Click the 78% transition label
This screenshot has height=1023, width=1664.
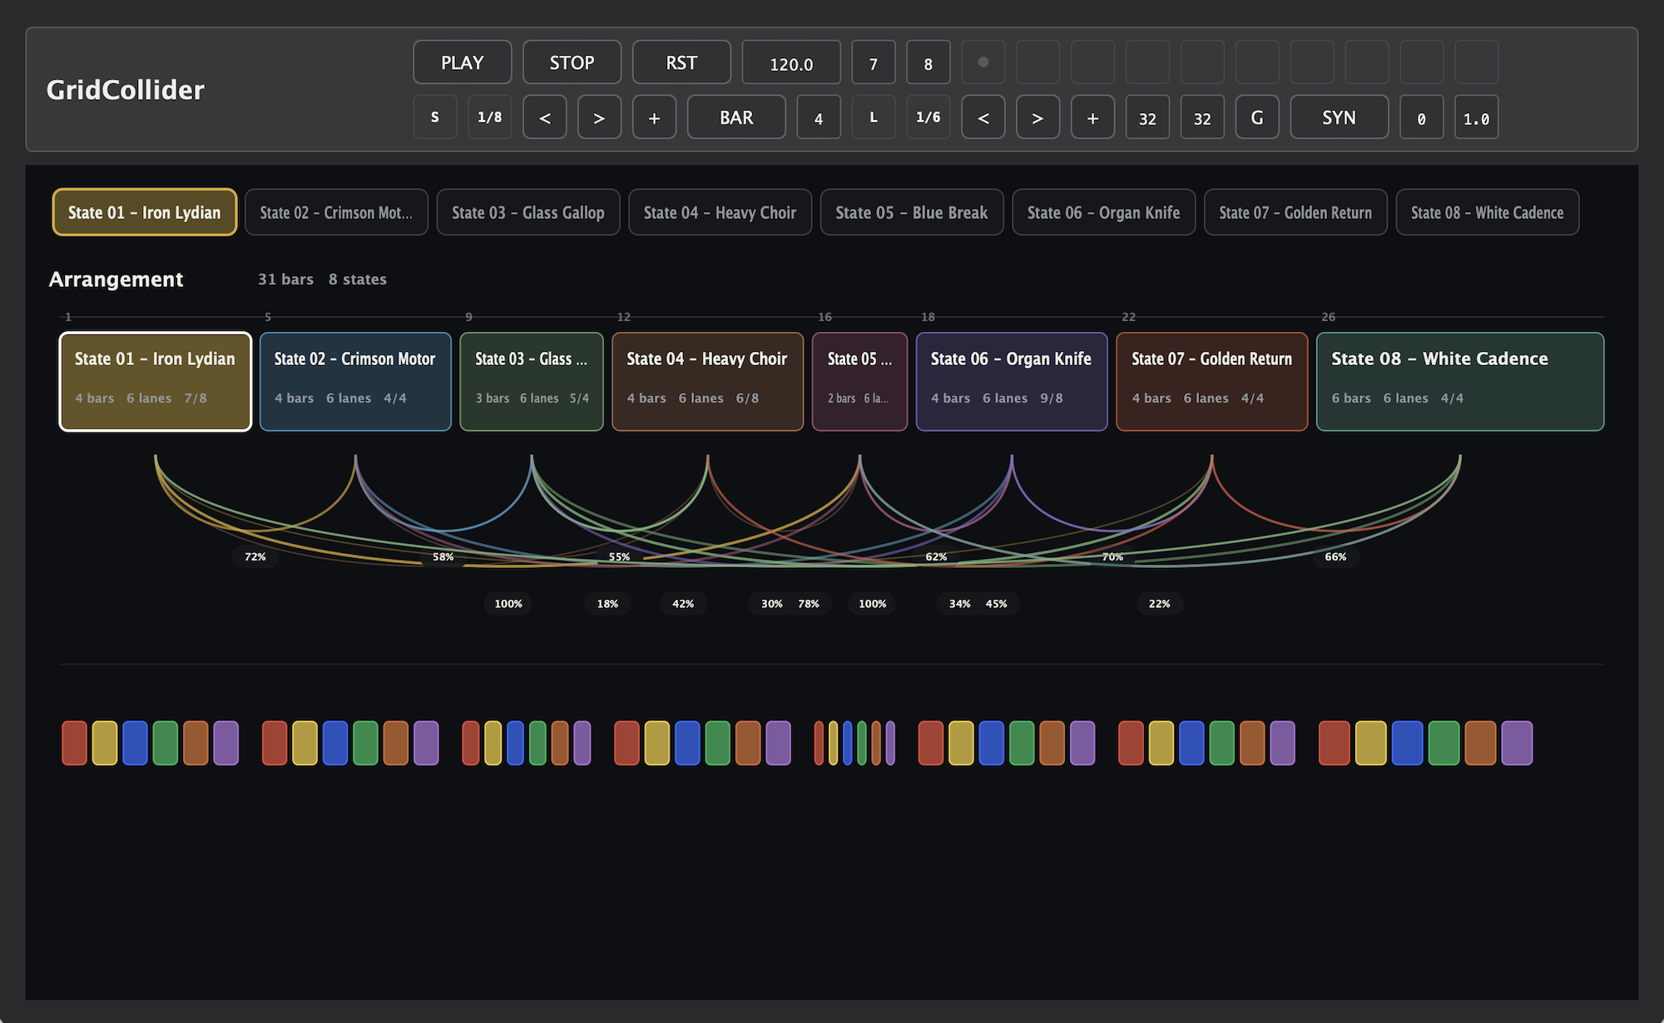coord(809,604)
